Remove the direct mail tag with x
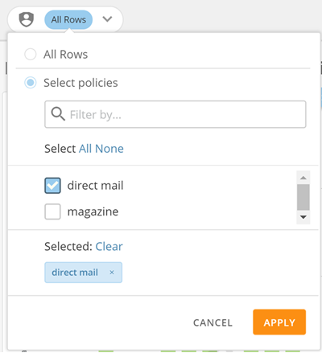This screenshot has height=353, width=322. [112, 273]
